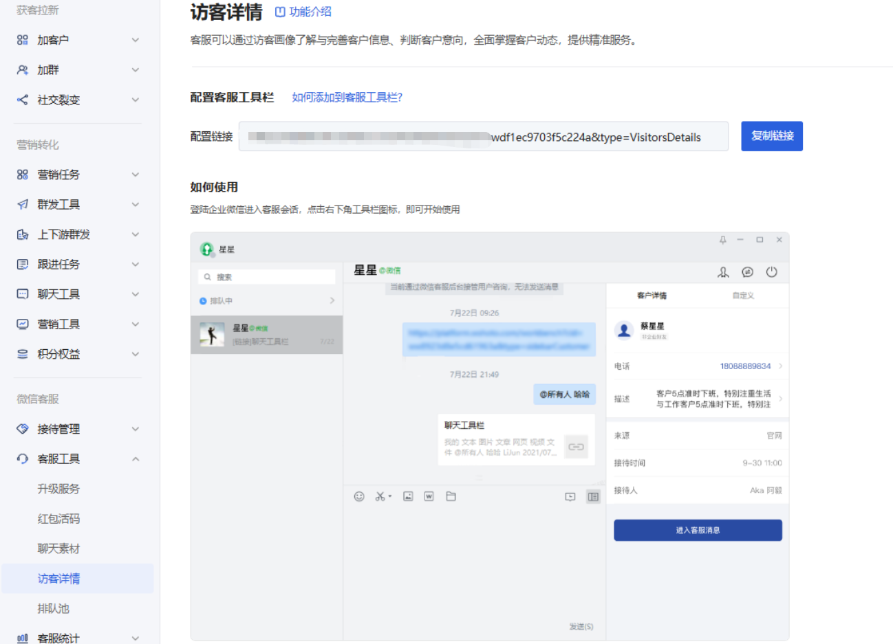Switch to the 客户详情 tab
893x644 pixels.
coord(652,296)
